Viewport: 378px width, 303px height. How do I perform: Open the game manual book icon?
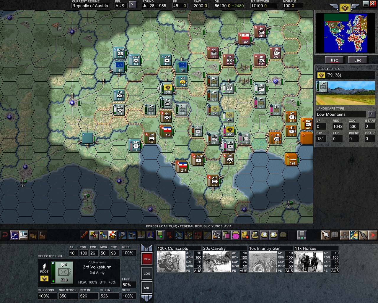click(x=334, y=235)
